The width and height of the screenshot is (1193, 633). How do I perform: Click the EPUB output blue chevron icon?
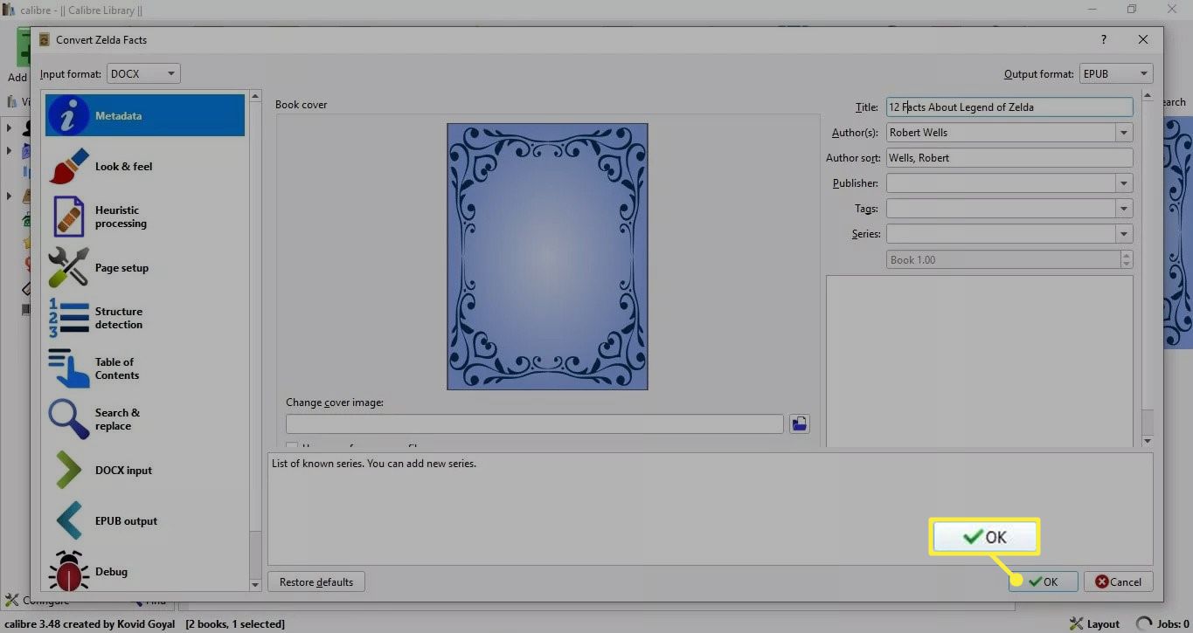(x=68, y=520)
